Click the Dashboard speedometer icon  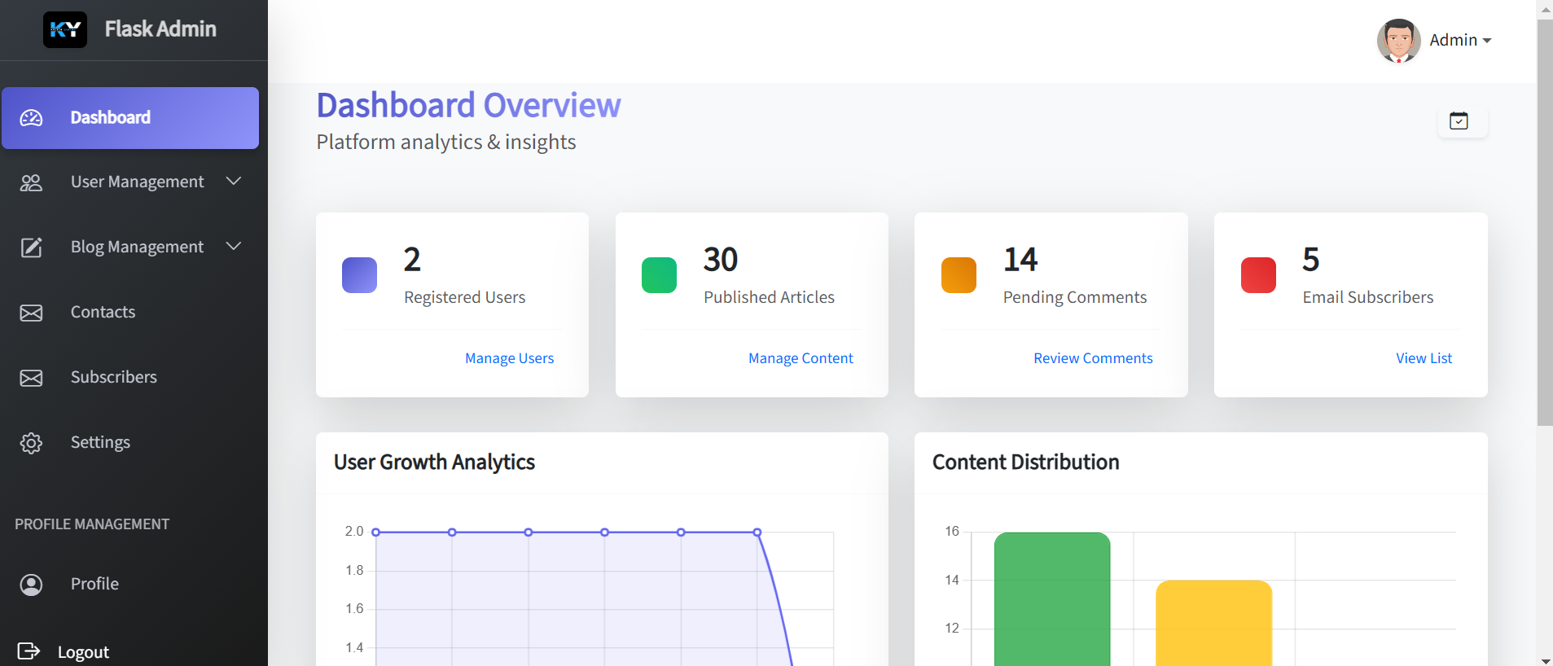pos(31,118)
